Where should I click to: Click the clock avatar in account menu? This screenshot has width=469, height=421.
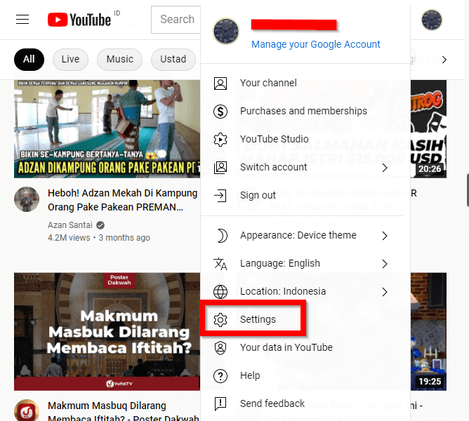[x=226, y=31]
